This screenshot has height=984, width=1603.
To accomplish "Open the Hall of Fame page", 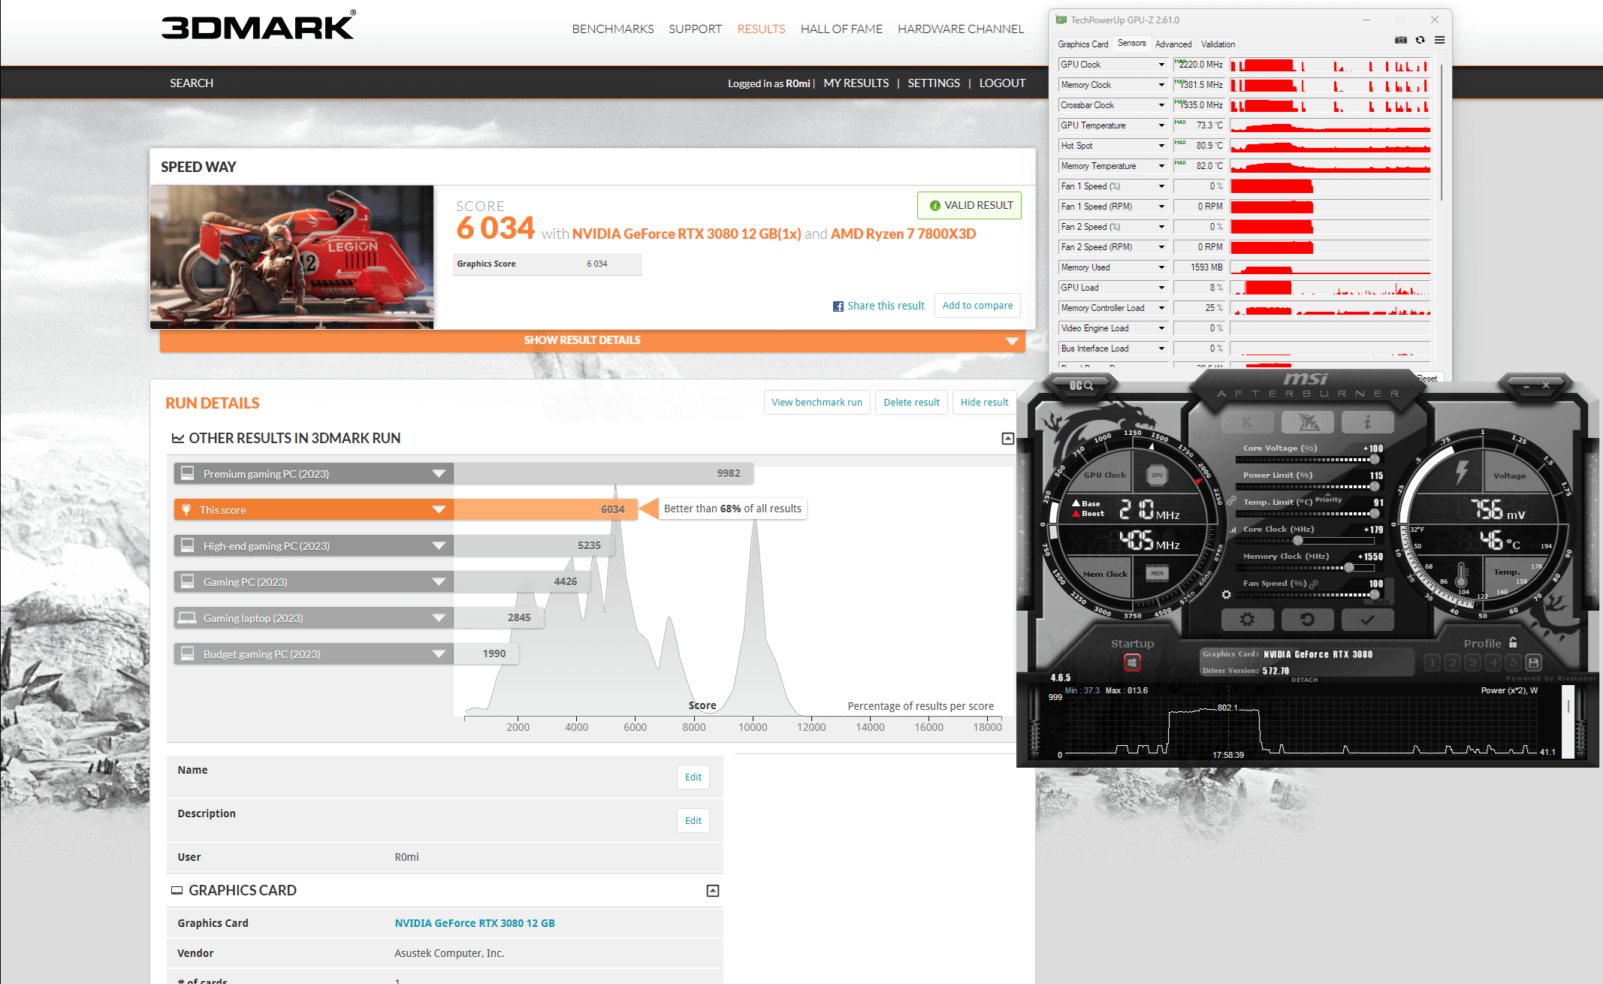I will (x=841, y=29).
